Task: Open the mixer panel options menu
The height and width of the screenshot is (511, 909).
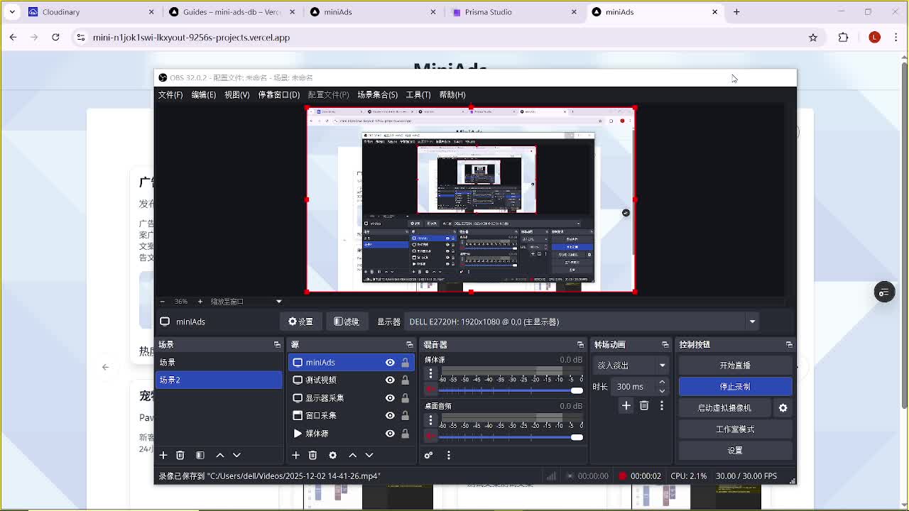Action: 449,455
